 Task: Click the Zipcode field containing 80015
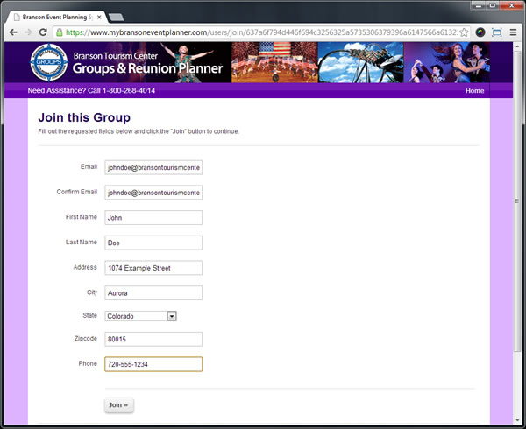(x=153, y=339)
